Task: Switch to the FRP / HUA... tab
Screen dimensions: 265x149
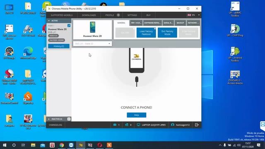Action: tap(136, 23)
